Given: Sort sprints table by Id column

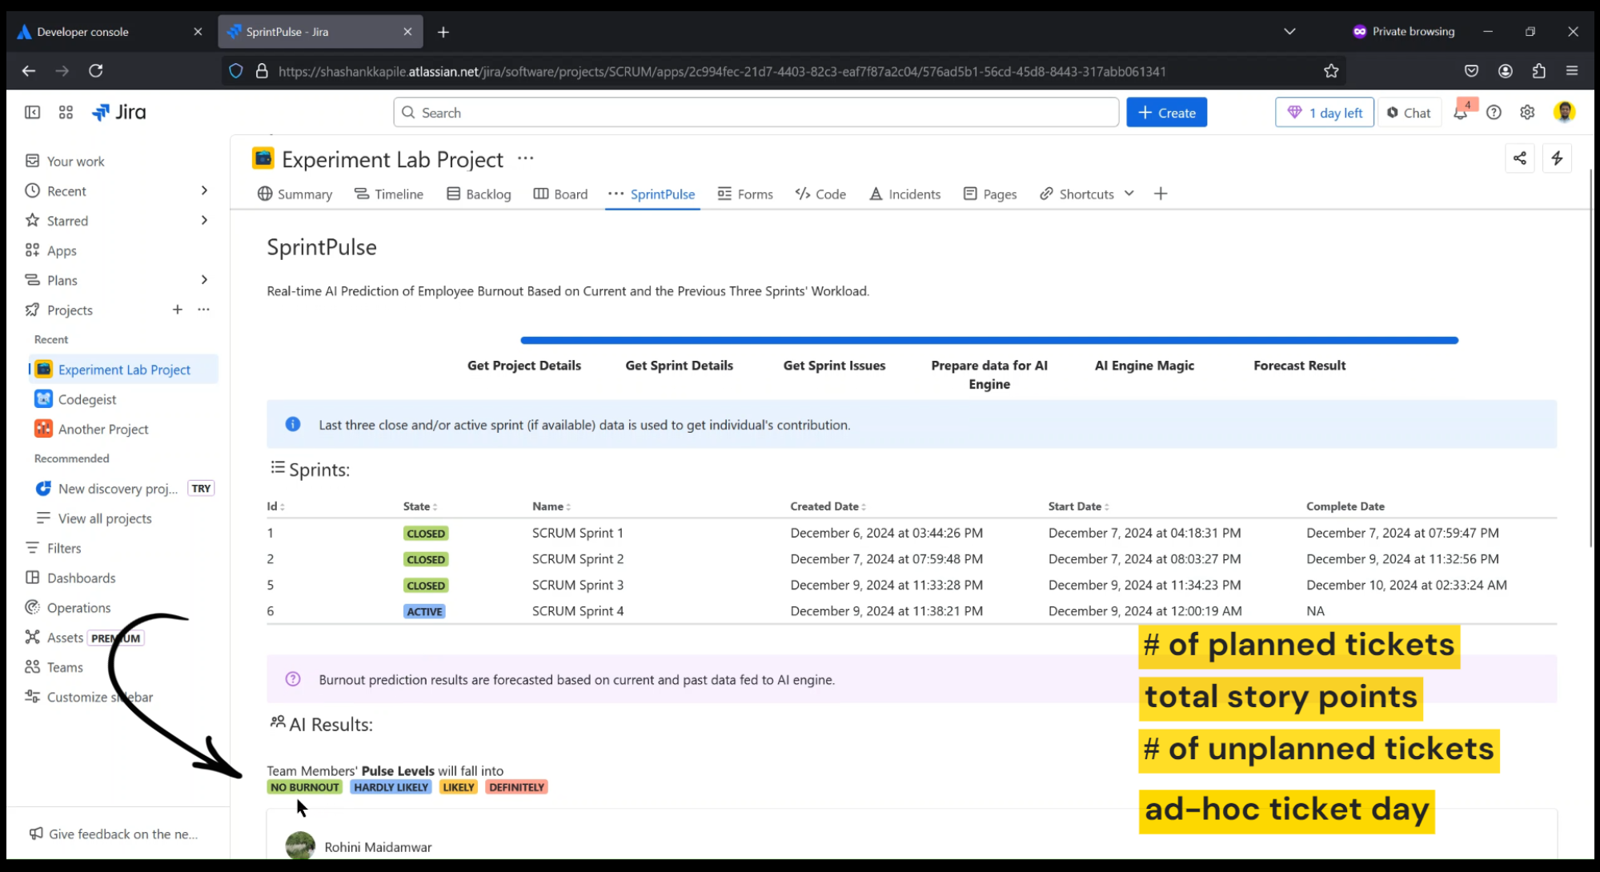Looking at the screenshot, I should pos(276,506).
